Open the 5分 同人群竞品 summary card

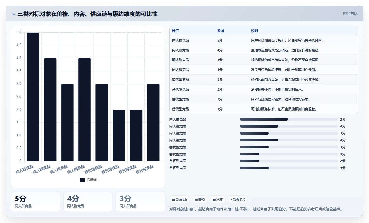[x=36, y=201]
